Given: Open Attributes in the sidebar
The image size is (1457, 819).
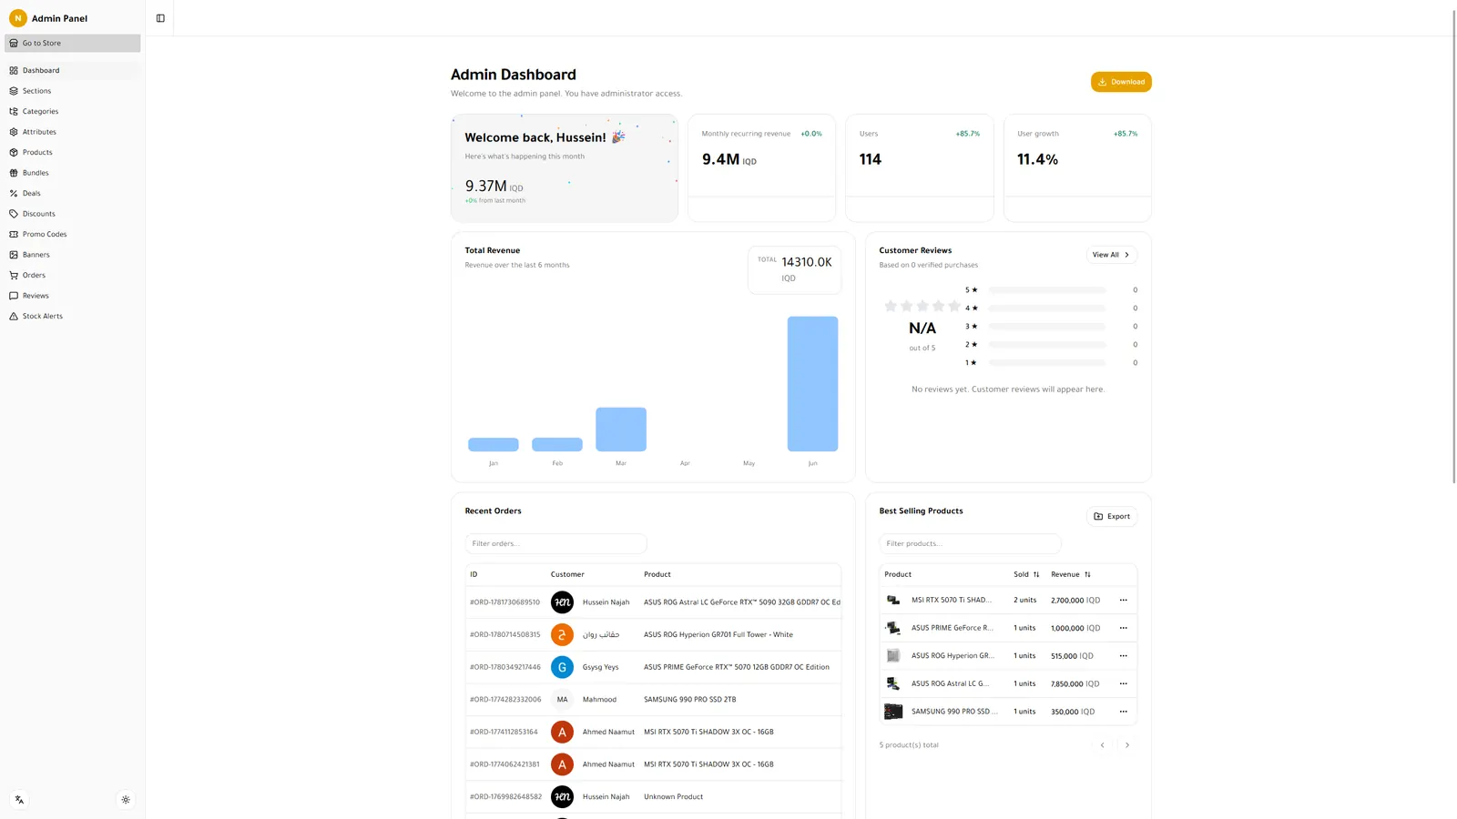Looking at the screenshot, I should [x=73, y=132].
